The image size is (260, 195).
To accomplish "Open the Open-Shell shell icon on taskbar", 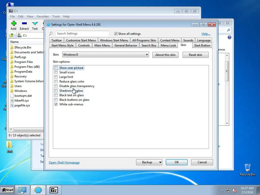I will tap(38, 190).
